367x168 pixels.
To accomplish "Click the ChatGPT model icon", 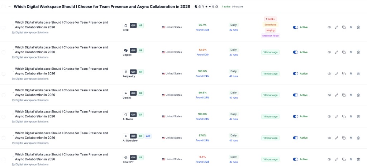I will point(126,158).
